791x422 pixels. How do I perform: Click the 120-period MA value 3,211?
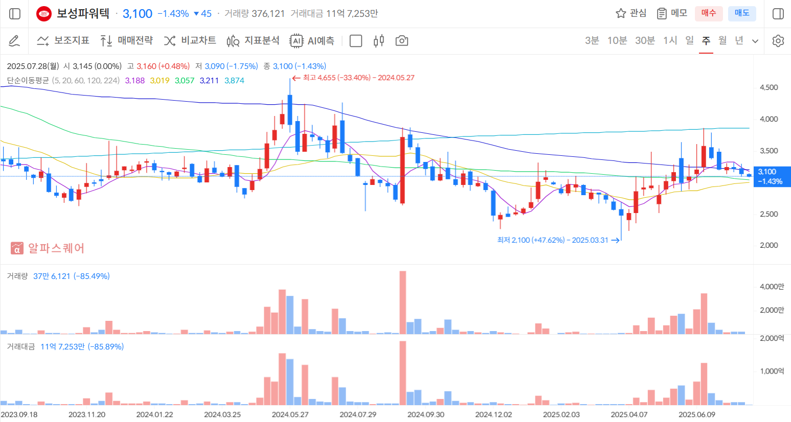(209, 81)
